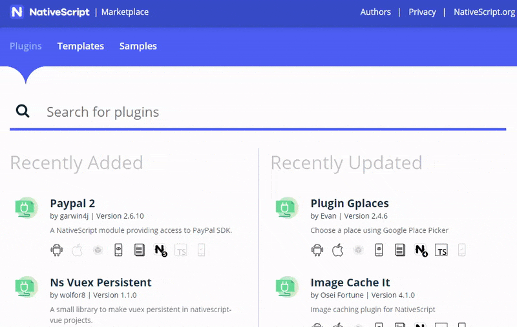
Task: Click Android icon for Paypal 2
Action: pyautogui.click(x=57, y=250)
